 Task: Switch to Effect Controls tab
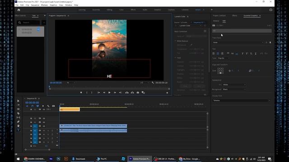(20, 16)
